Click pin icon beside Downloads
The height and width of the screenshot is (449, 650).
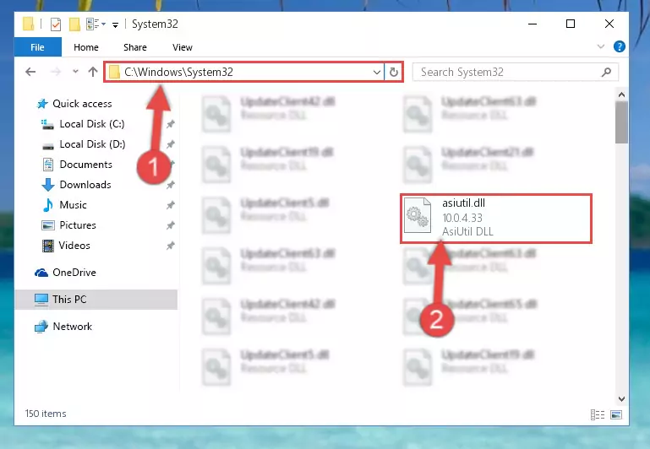[171, 185]
